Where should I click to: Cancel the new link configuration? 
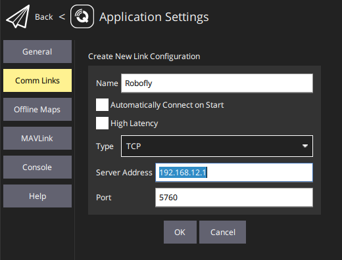222,232
